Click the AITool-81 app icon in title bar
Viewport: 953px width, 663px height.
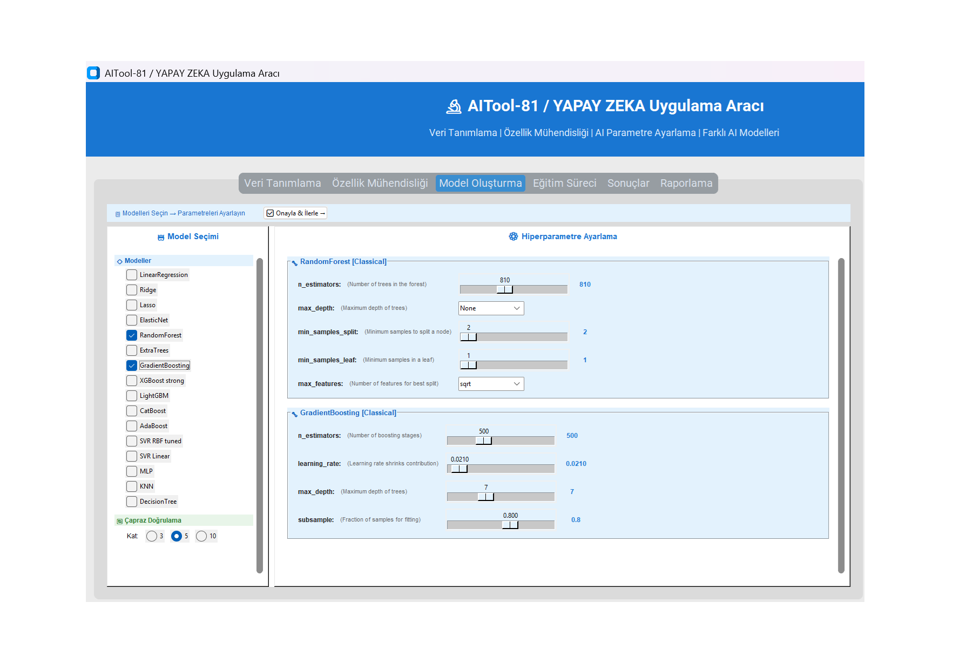[93, 73]
